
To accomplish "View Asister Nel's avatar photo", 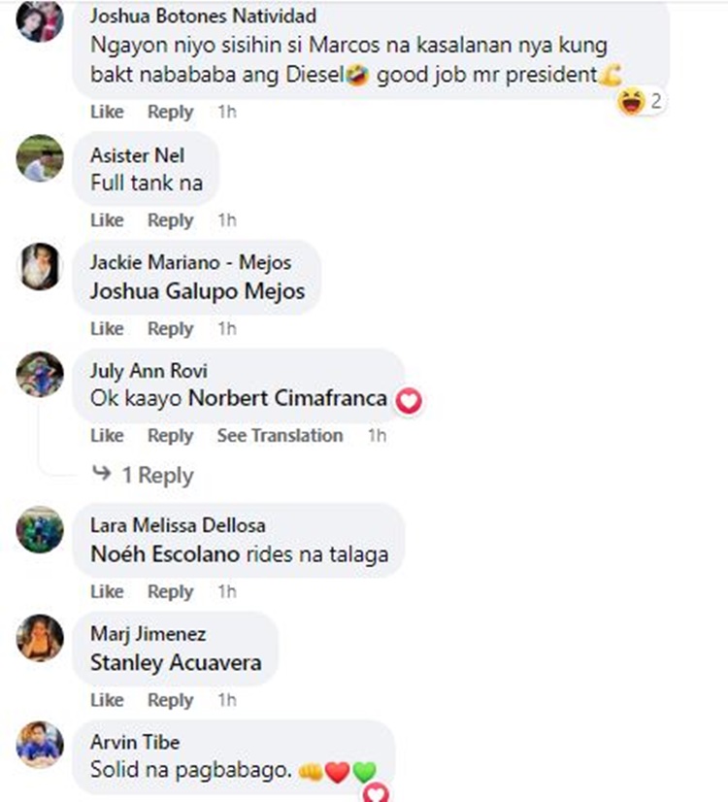I will (40, 158).
